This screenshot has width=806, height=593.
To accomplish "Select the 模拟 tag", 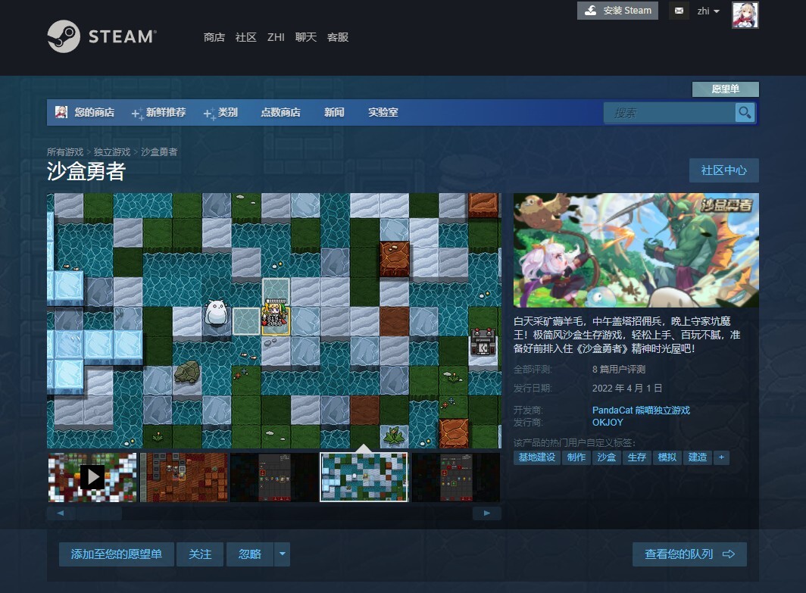I will [x=667, y=457].
